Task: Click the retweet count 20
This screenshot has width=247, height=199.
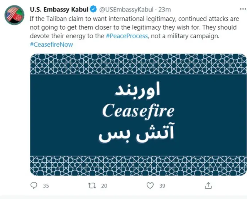Action: click(x=104, y=186)
